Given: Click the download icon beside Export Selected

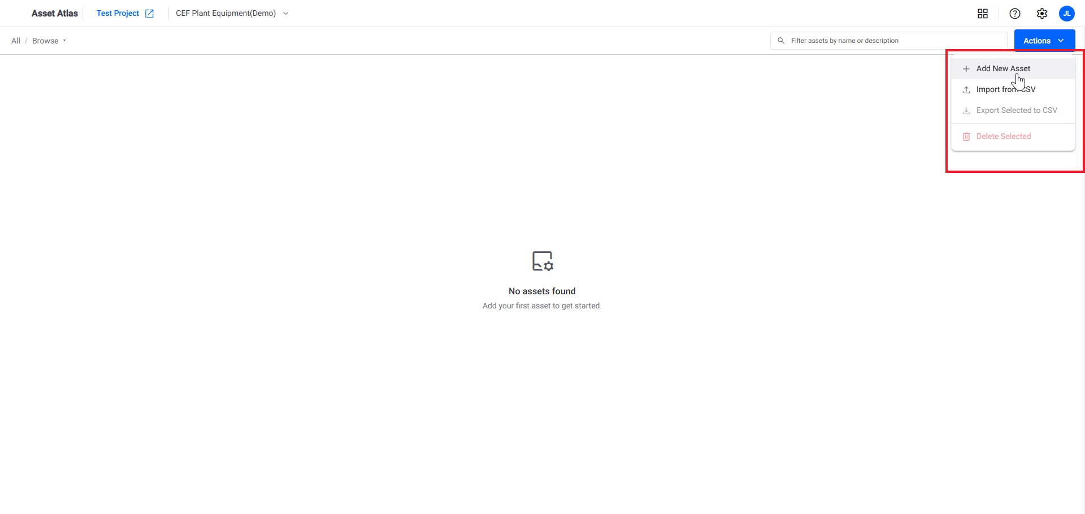Looking at the screenshot, I should (966, 111).
